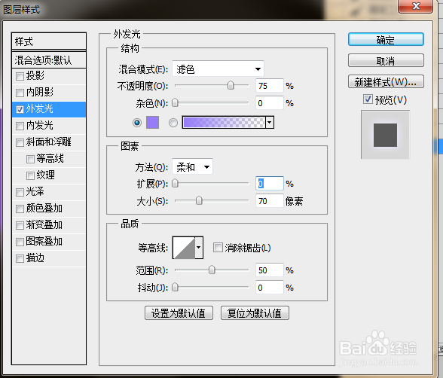The height and width of the screenshot is (378, 443).
Task: Click the 设置为默认值 button
Action: tap(179, 312)
